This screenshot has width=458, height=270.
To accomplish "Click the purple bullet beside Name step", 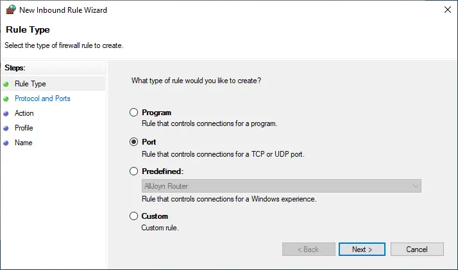I will (x=6, y=143).
